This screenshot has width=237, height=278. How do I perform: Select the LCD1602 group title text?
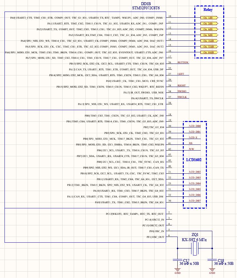(194, 160)
